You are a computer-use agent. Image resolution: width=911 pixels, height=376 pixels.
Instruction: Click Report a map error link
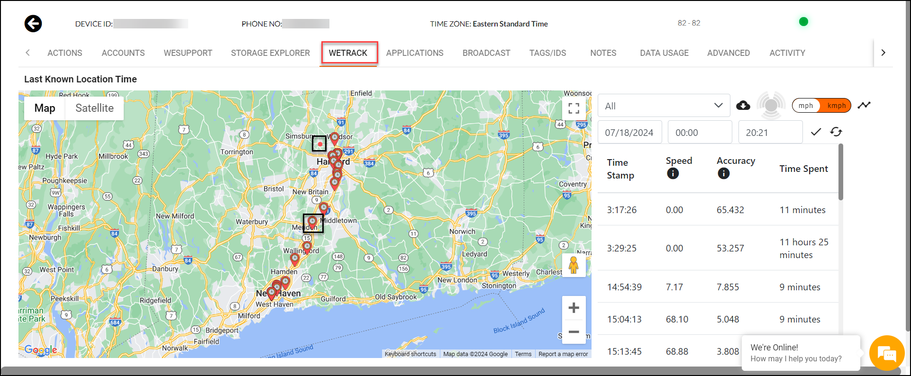pyautogui.click(x=563, y=354)
